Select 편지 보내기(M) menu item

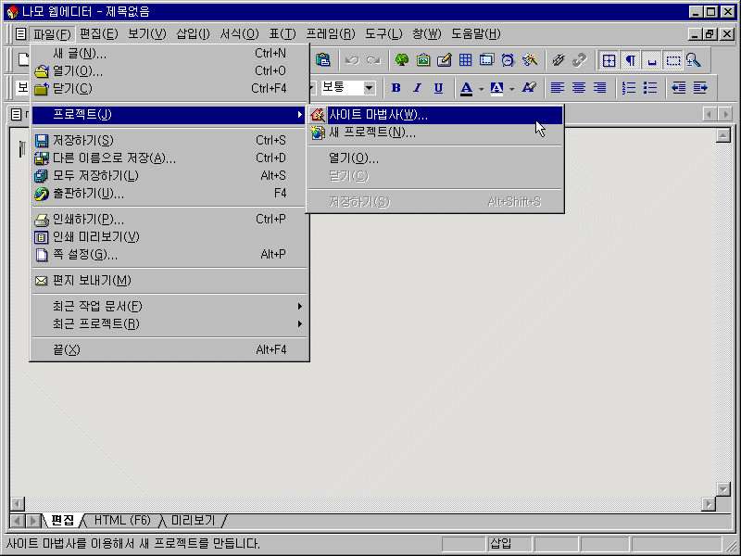click(170, 281)
